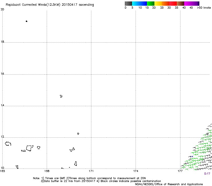This screenshot has height=186, width=212.
Task: Click the Rapidscat Corrected Winds title text
Action: (50, 5)
